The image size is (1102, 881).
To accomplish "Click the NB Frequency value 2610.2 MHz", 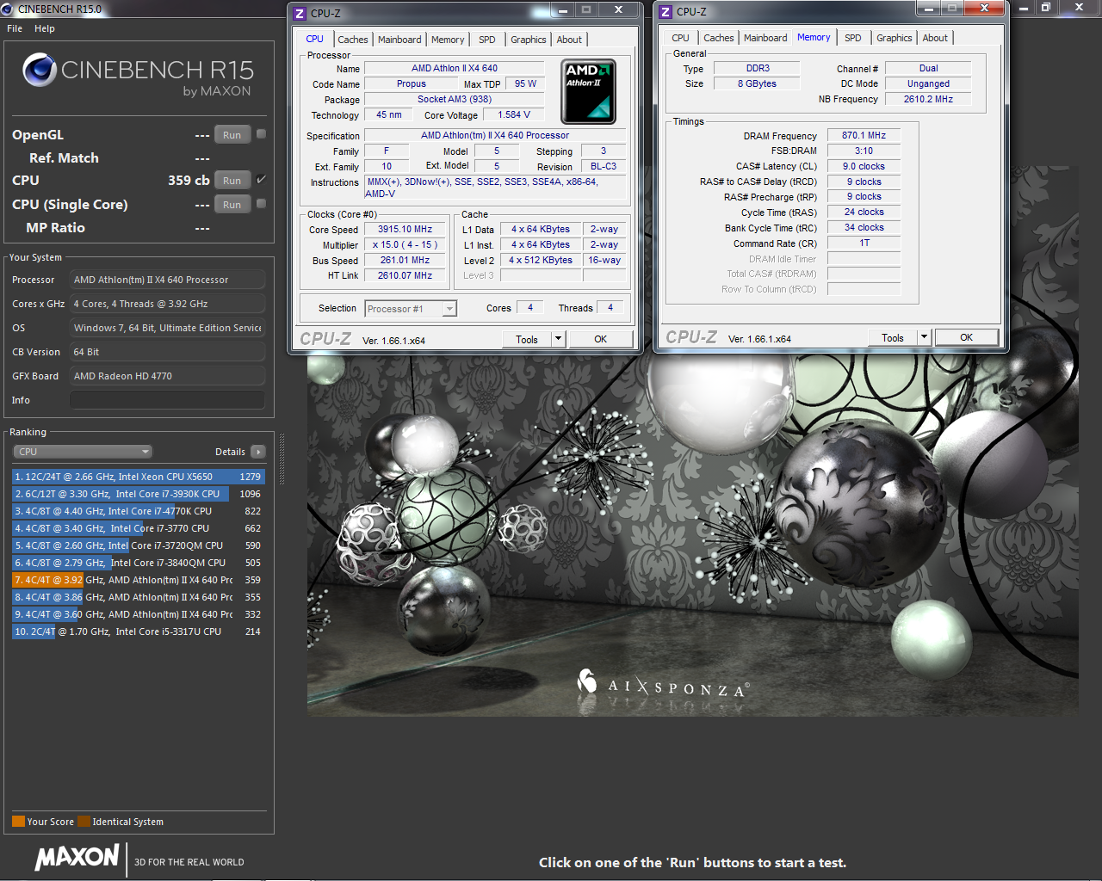I will 928,99.
